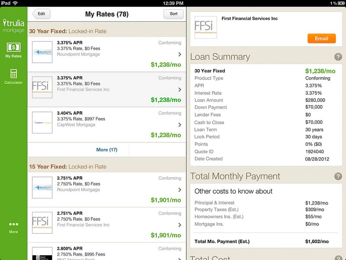Open Total Monthly Payment help icon

(338, 176)
